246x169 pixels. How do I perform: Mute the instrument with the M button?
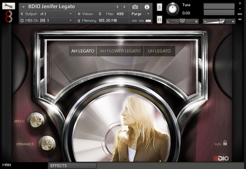click(x=159, y=19)
